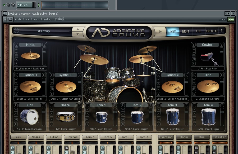Image resolution: width=238 pixels, height=154 pixels.
Task: Switch to the EDIT page
Action: 186,32
